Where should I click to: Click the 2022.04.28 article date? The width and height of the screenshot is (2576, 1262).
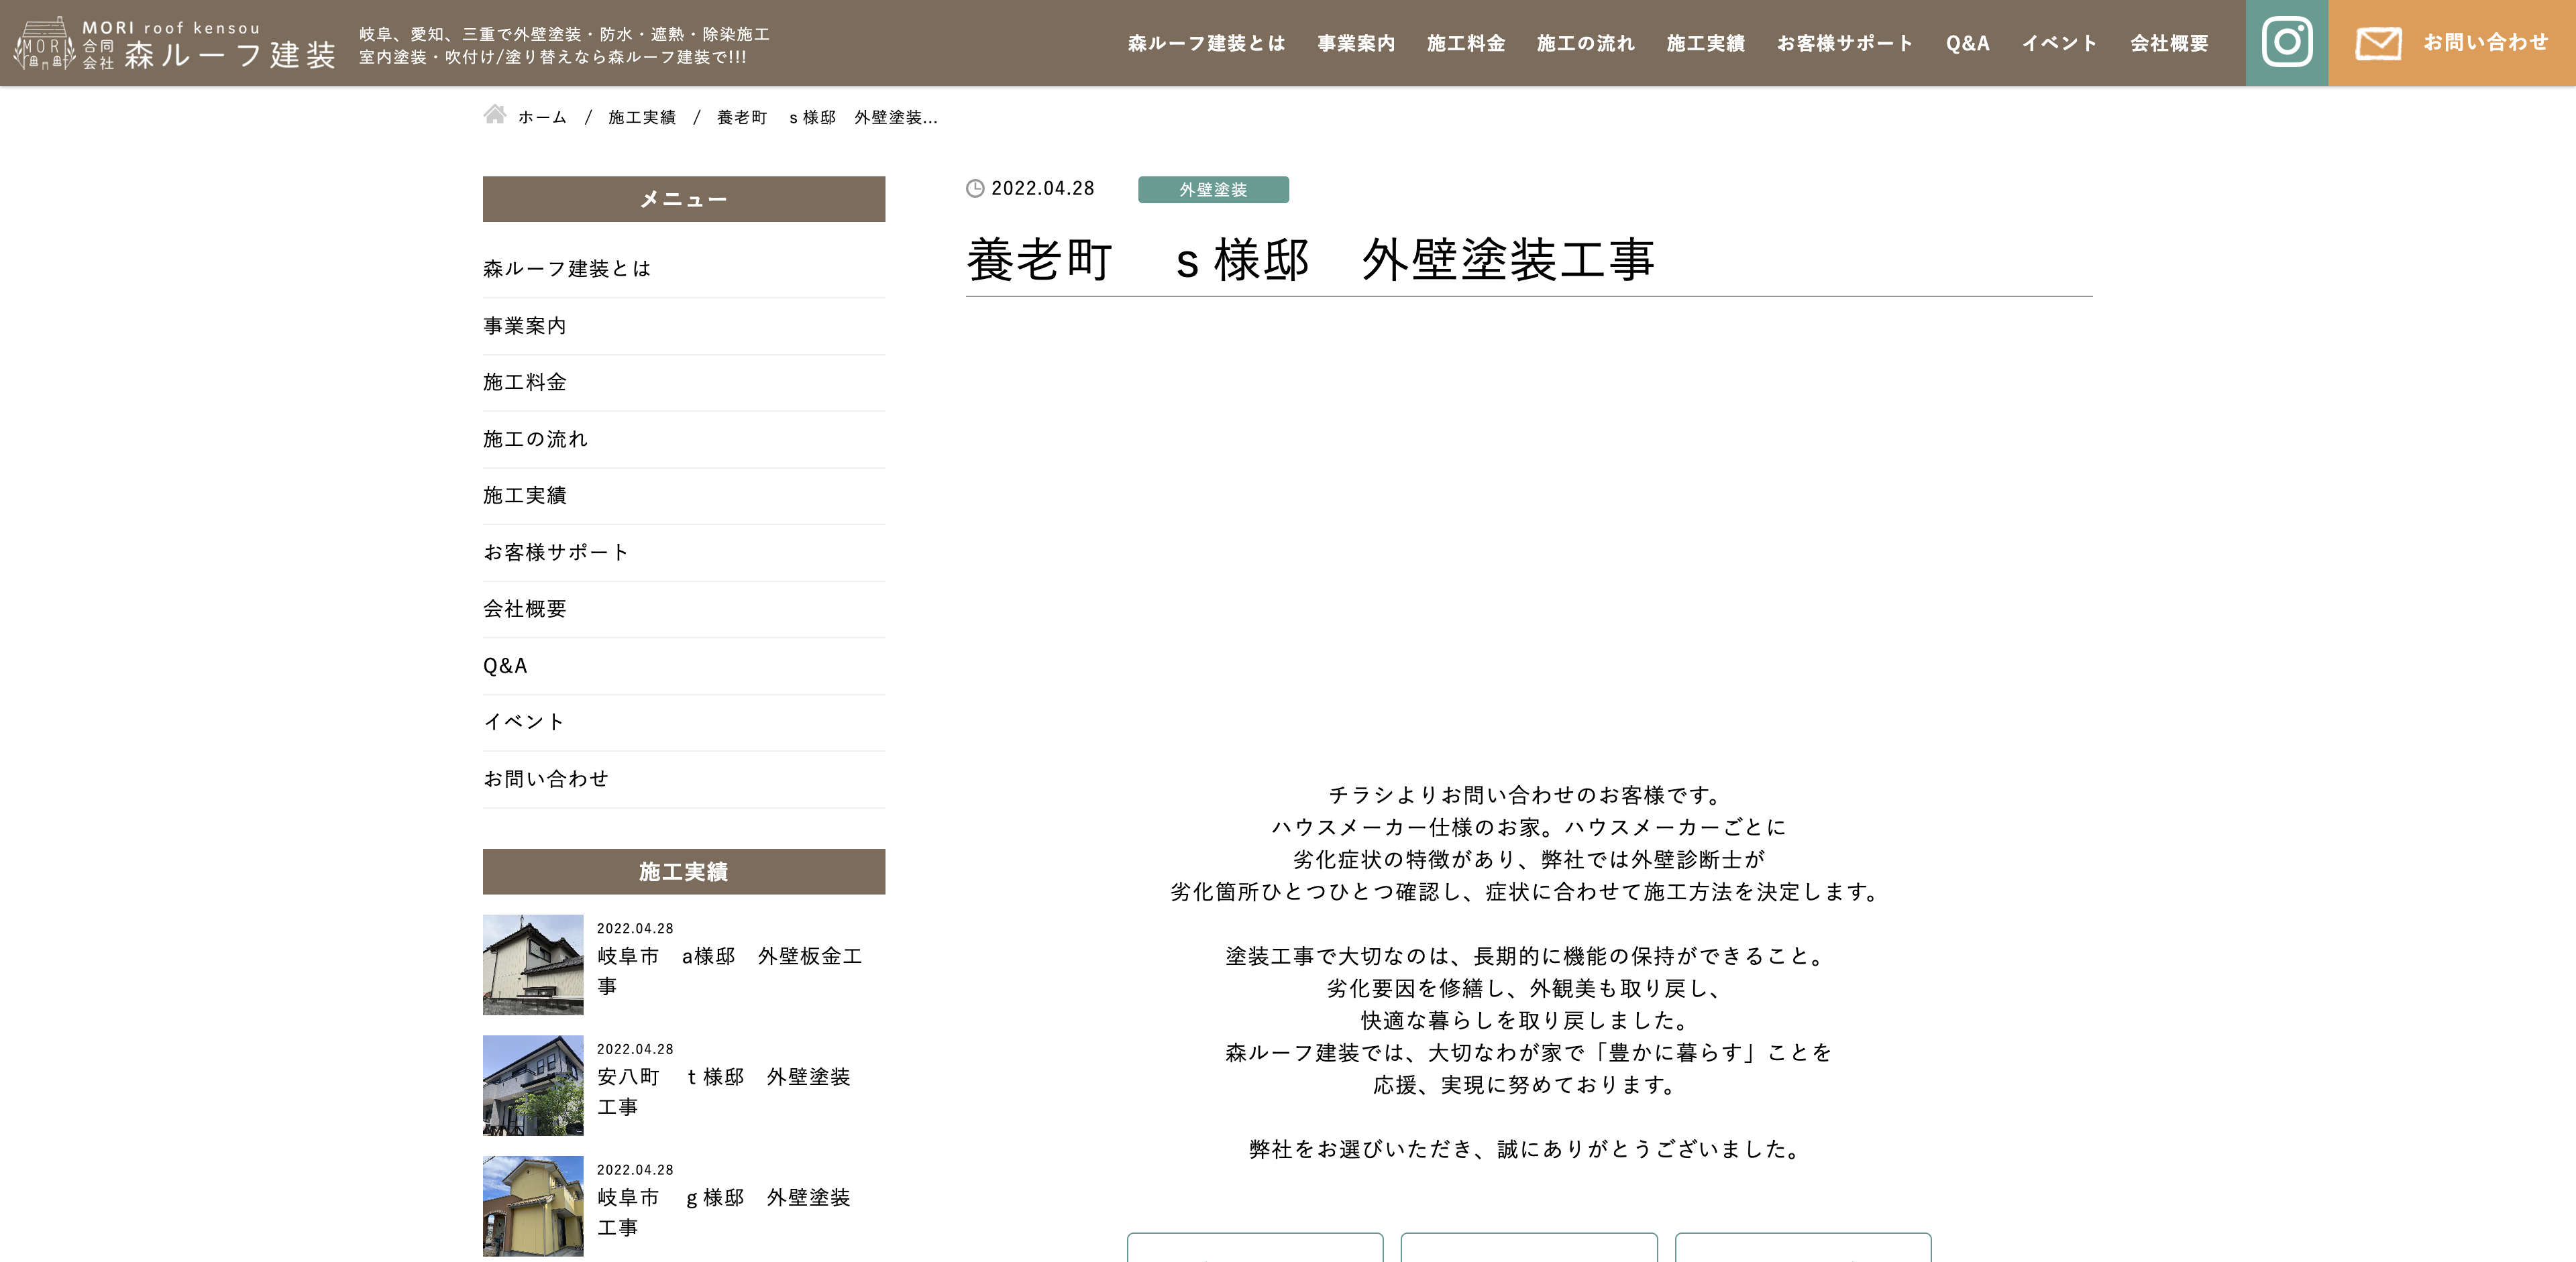click(x=1042, y=188)
